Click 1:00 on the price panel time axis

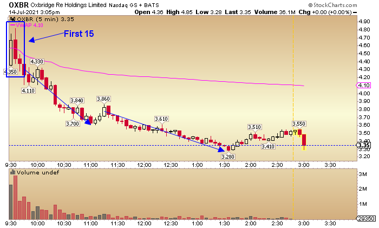[x=197, y=165]
